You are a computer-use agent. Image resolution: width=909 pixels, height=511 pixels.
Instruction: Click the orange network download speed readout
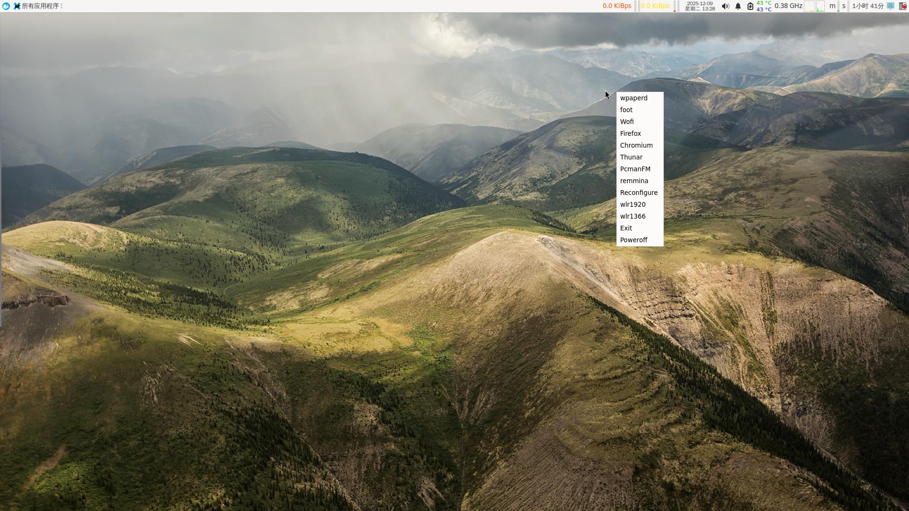pos(616,6)
